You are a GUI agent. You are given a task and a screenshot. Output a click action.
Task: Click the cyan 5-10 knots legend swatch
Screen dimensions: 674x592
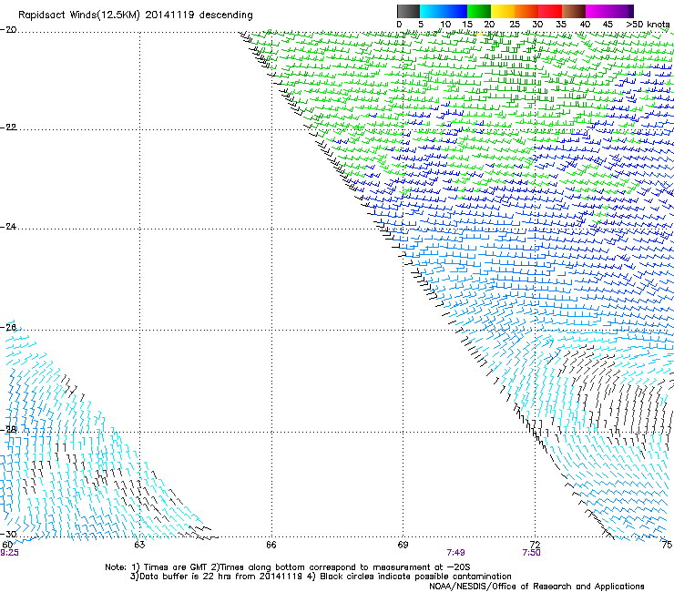pos(432,11)
